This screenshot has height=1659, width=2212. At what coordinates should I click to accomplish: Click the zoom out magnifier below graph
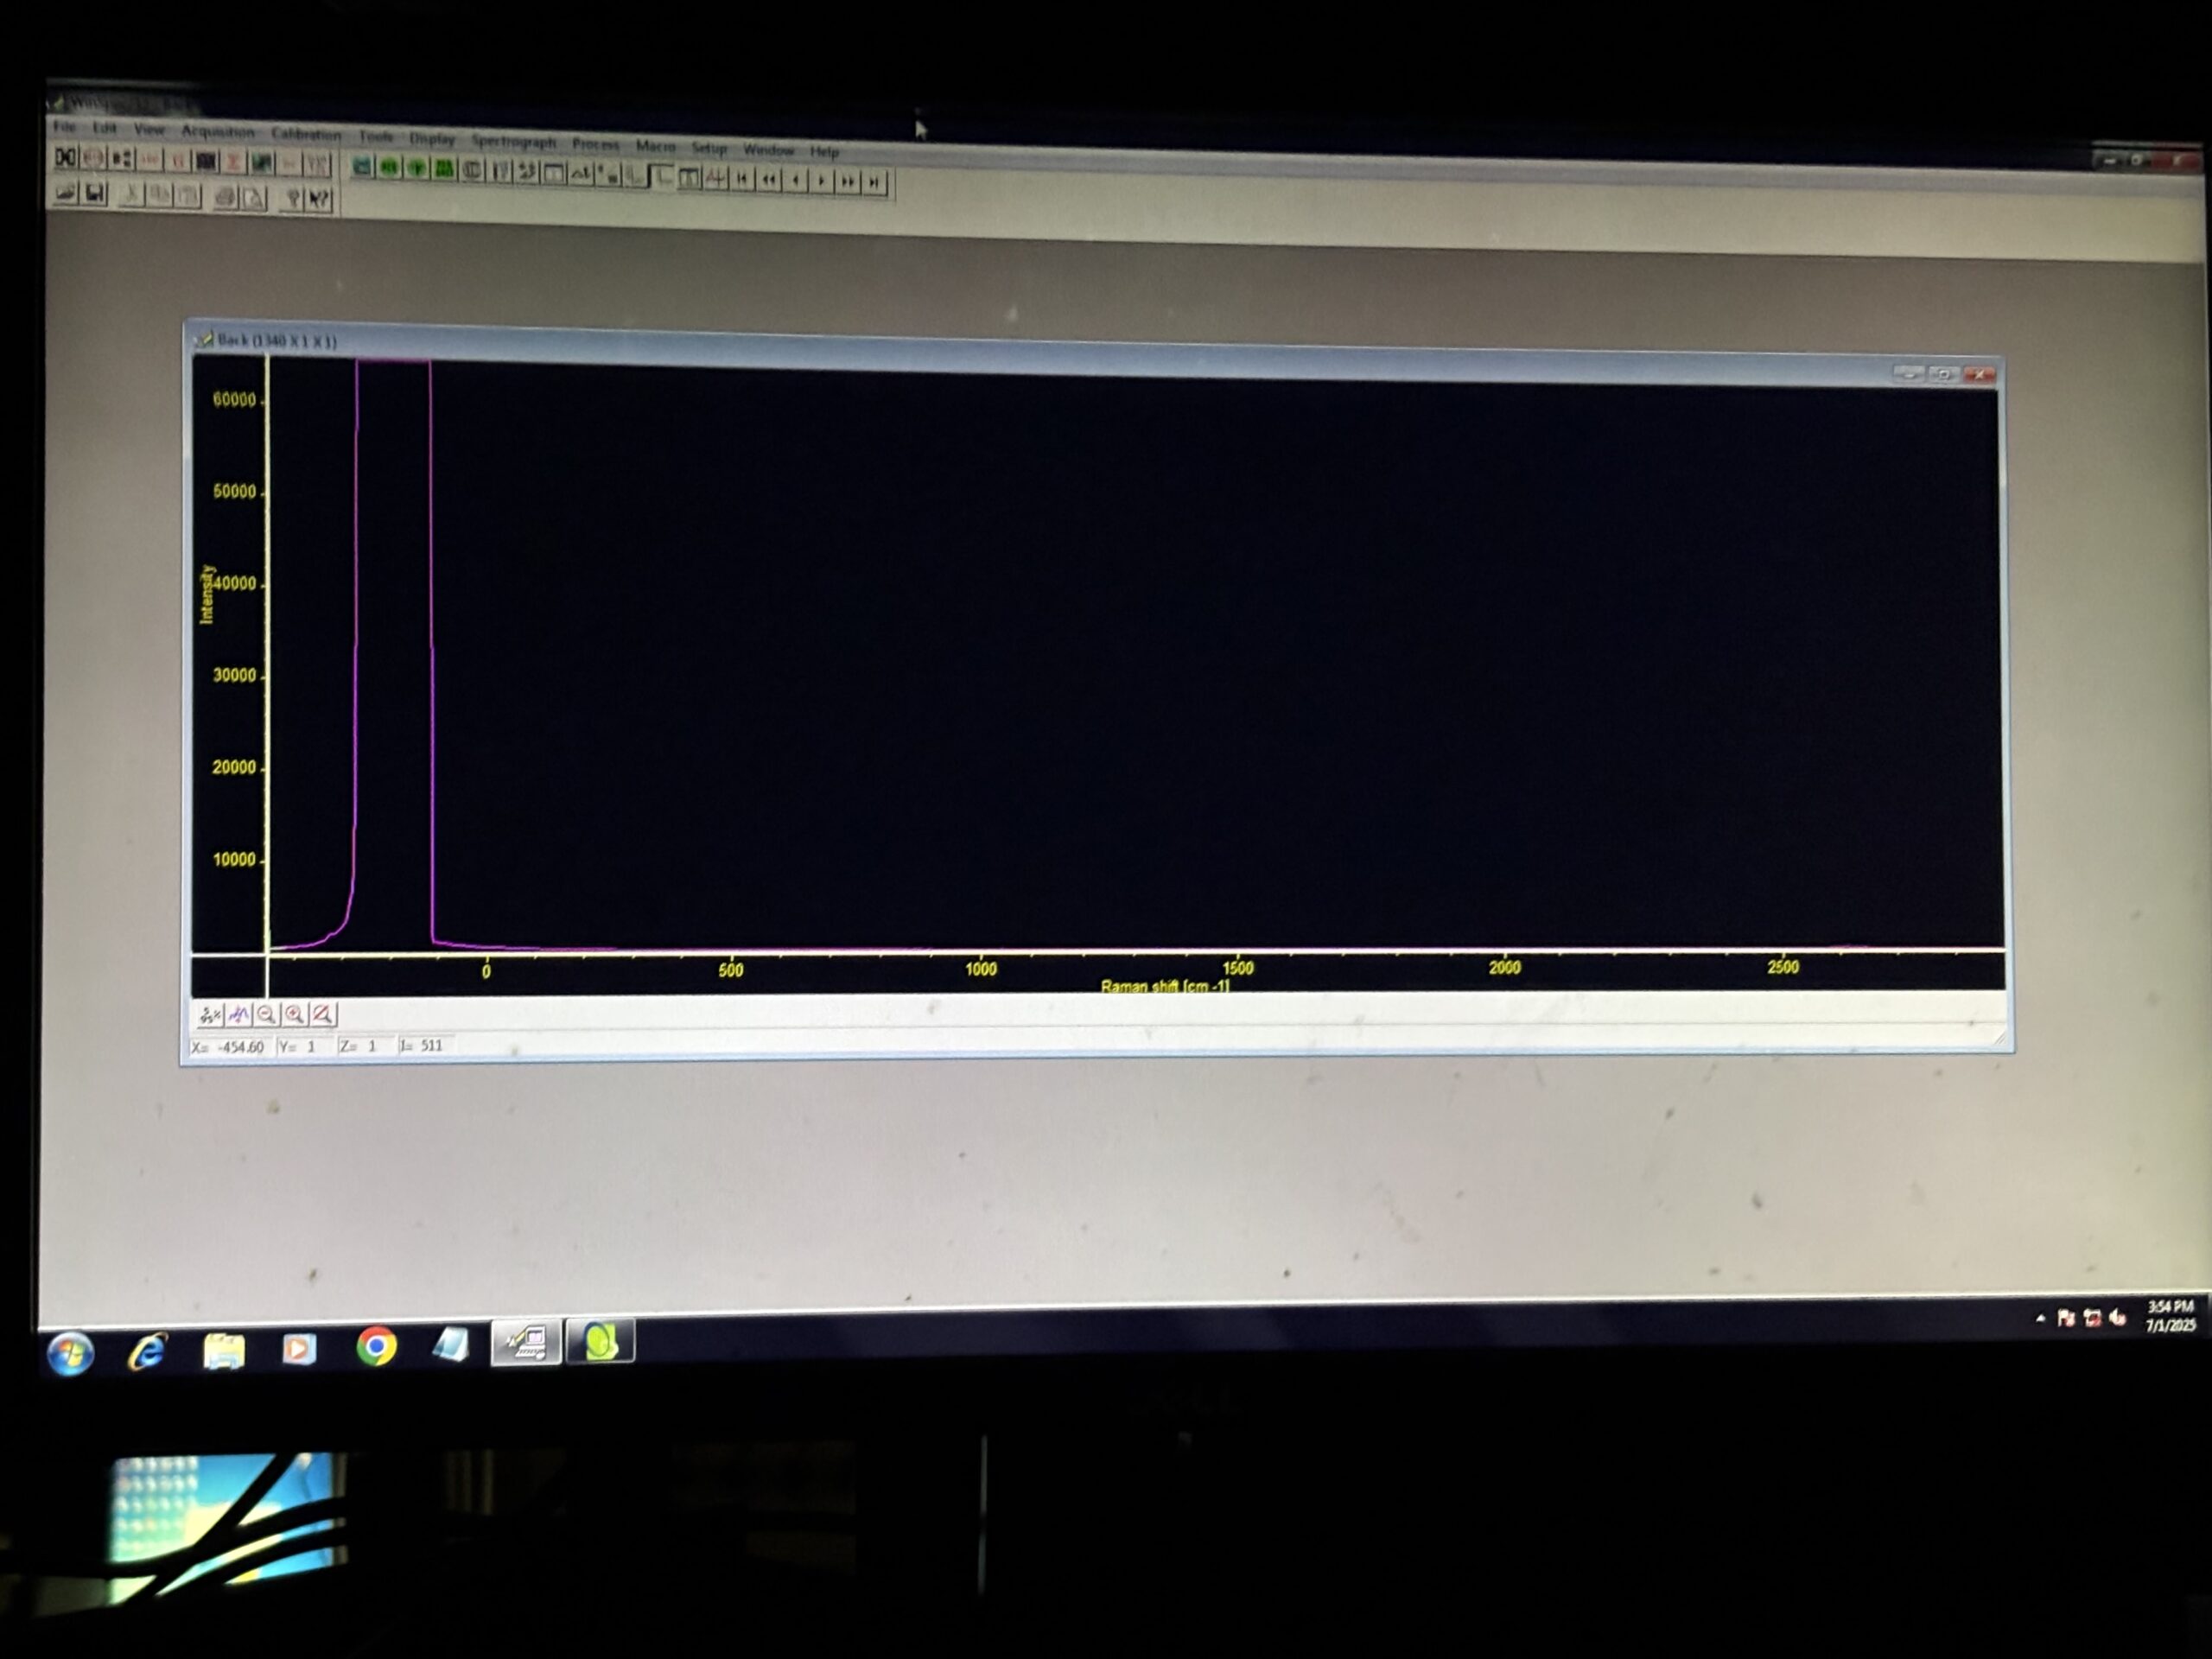click(x=266, y=1015)
